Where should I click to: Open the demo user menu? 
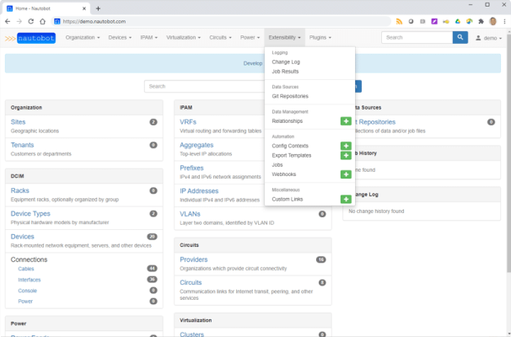pyautogui.click(x=489, y=38)
